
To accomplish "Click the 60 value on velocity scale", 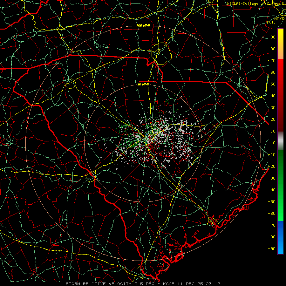I will click(273, 72).
